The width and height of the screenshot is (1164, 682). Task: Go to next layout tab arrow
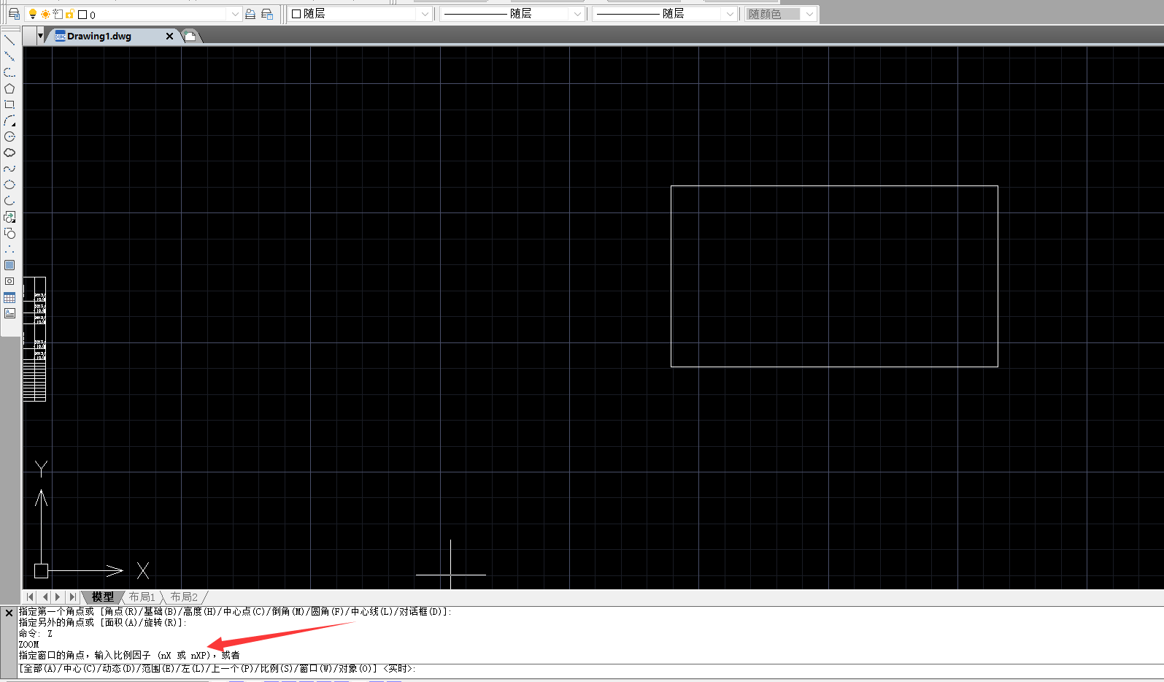(58, 597)
